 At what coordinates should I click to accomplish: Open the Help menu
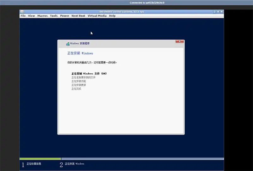click(x=112, y=16)
